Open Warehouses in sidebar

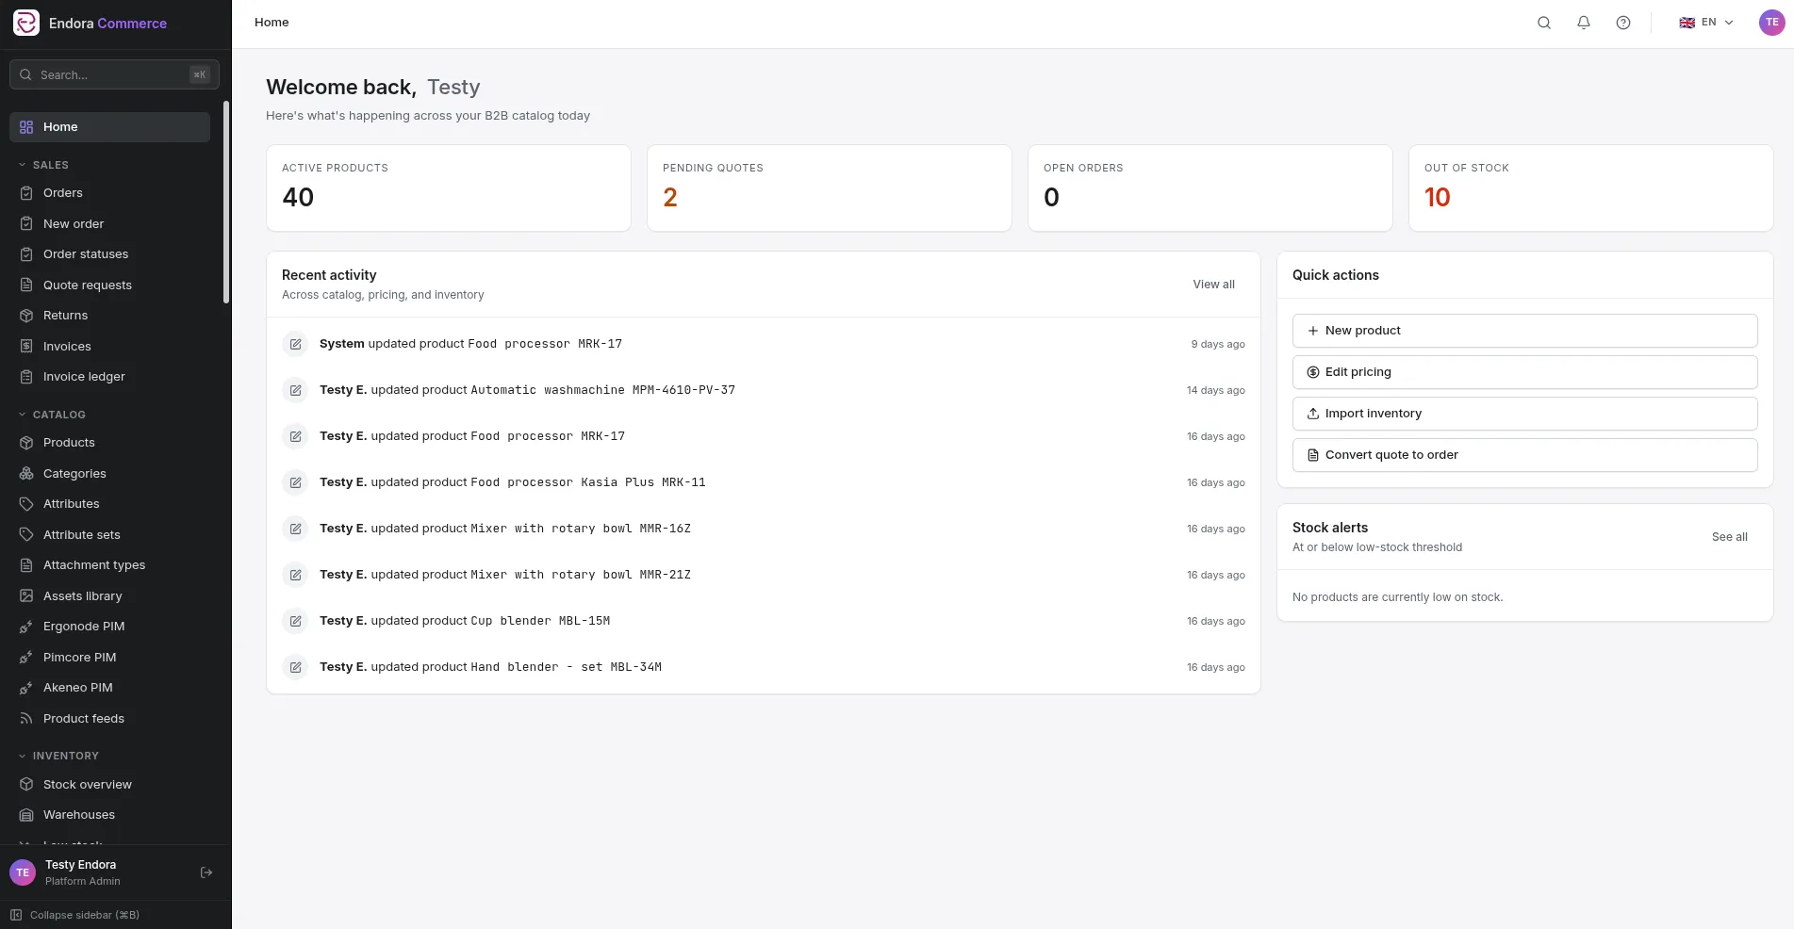[x=109, y=815]
